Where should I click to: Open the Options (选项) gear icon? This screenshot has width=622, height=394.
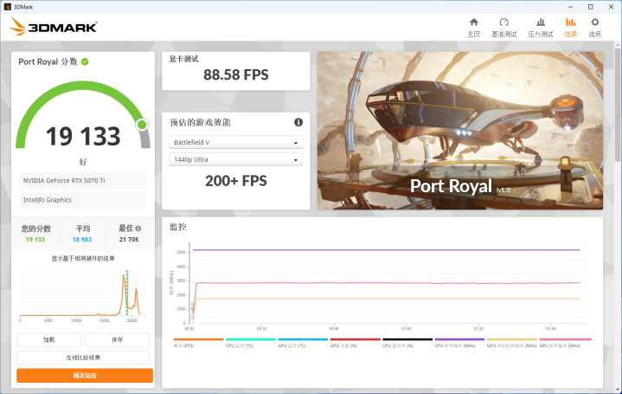pyautogui.click(x=594, y=27)
